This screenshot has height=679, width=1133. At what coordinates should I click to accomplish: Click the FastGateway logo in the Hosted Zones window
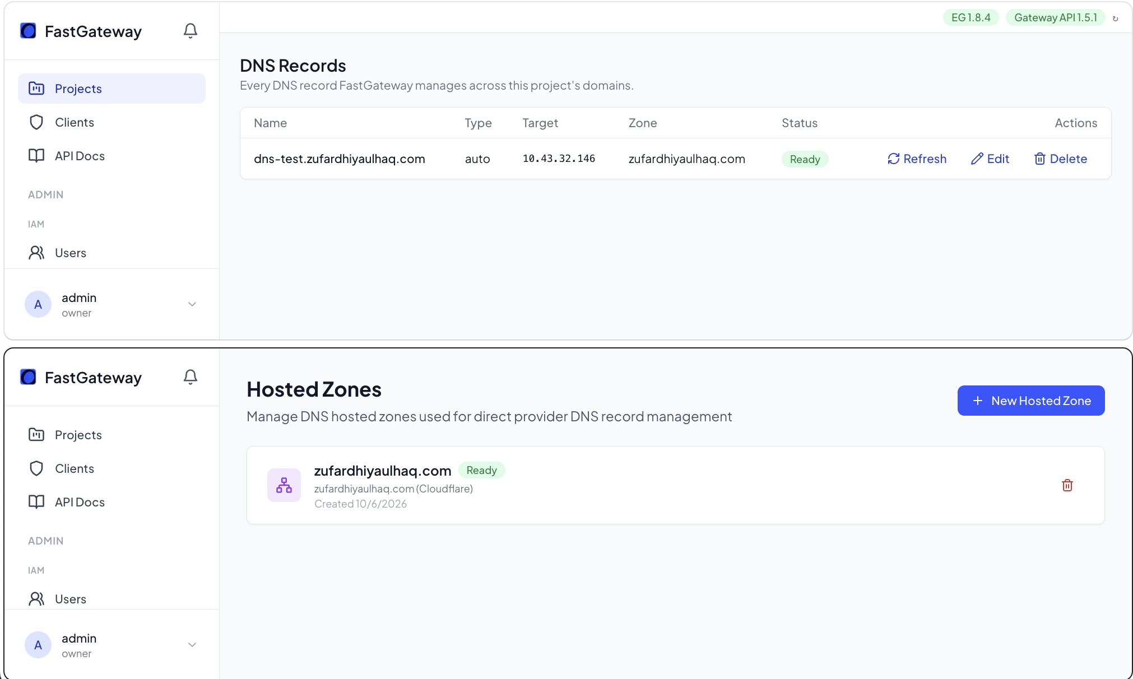click(x=28, y=377)
